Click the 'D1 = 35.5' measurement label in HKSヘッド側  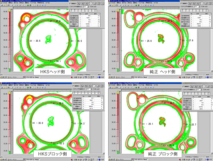35,41
